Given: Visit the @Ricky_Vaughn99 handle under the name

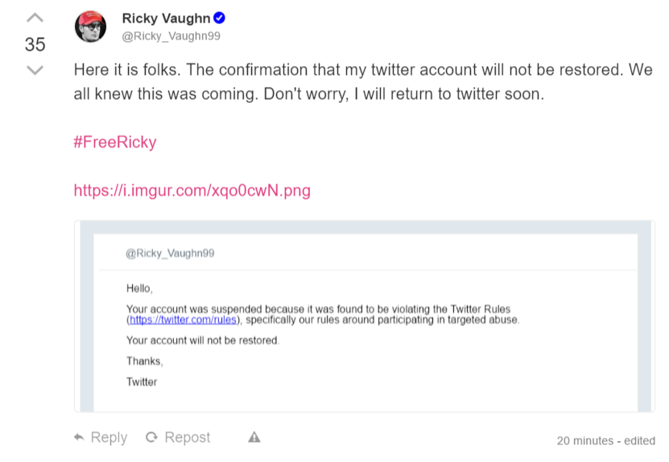Looking at the screenshot, I should [171, 36].
